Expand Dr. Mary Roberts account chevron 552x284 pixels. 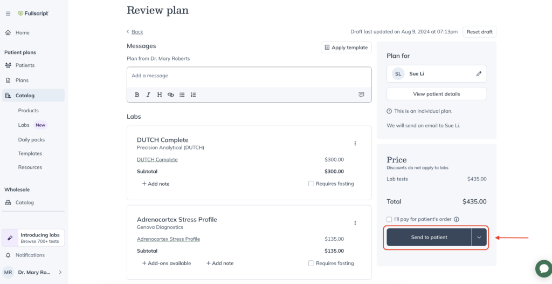tap(60, 272)
